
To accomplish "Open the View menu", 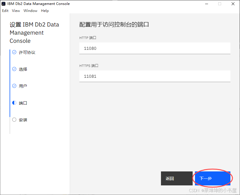I will [x=16, y=10].
